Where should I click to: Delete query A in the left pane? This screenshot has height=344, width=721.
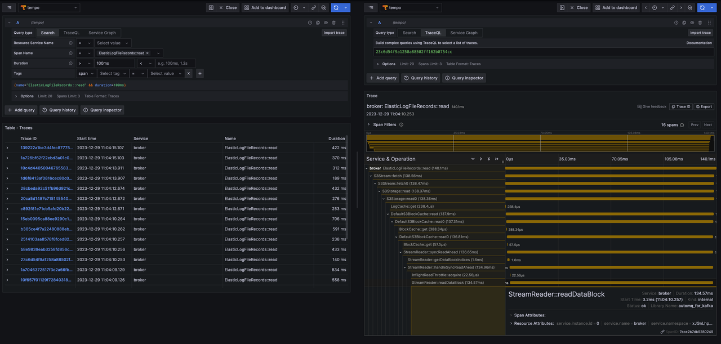tap(333, 23)
